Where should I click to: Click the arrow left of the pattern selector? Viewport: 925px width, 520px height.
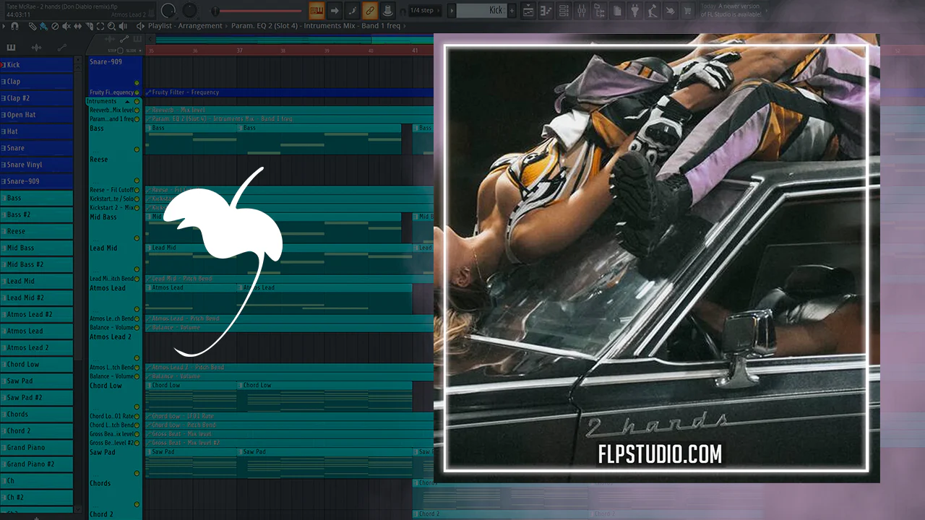[452, 10]
